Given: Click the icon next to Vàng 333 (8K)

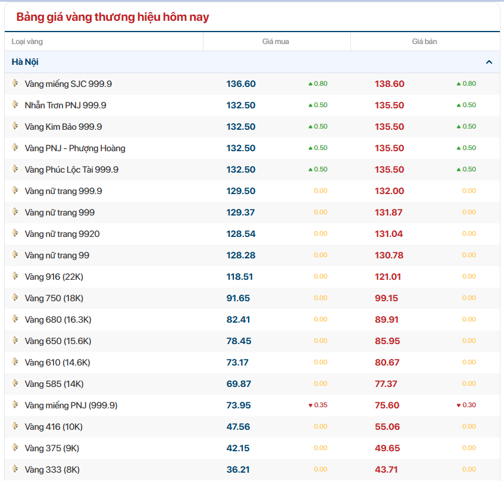Looking at the screenshot, I should point(15,469).
